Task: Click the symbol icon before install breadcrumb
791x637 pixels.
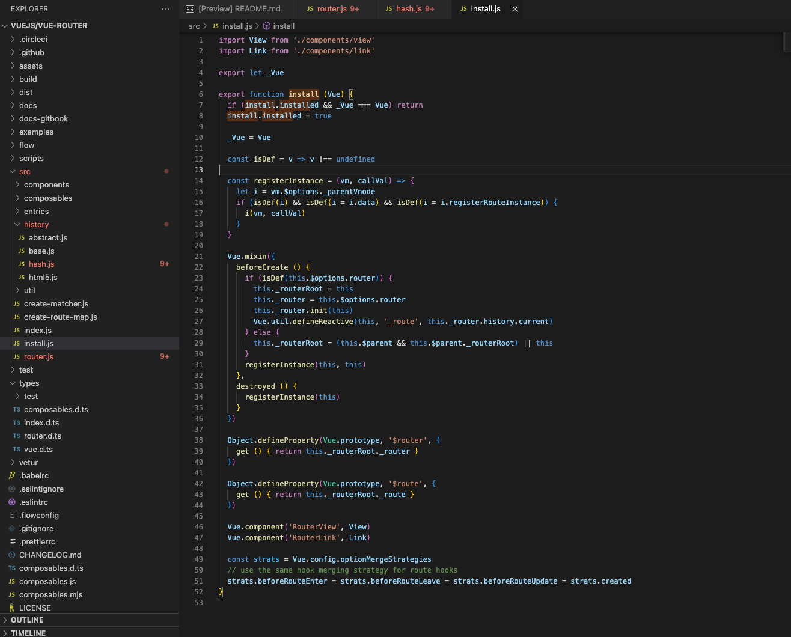Action: pyautogui.click(x=267, y=26)
